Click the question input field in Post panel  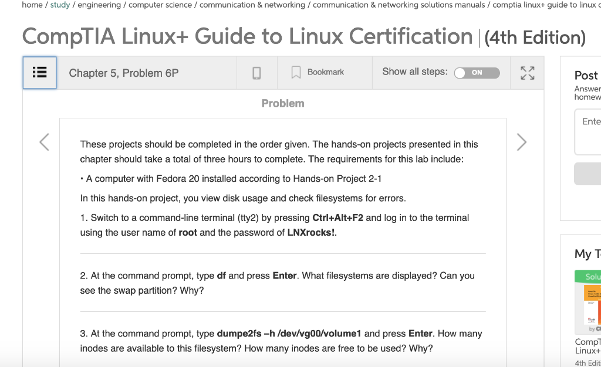588,132
